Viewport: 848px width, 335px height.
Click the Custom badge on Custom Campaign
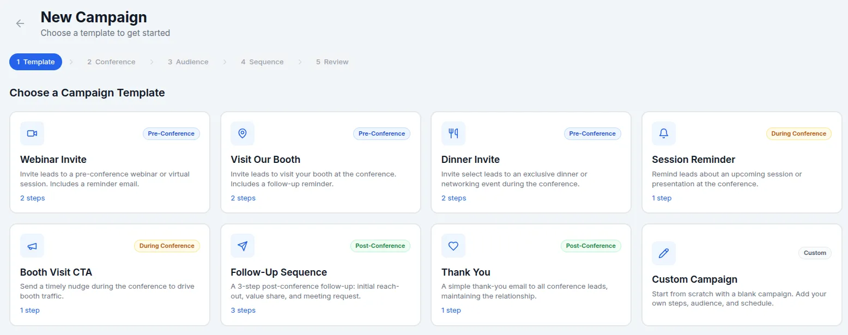[815, 253]
